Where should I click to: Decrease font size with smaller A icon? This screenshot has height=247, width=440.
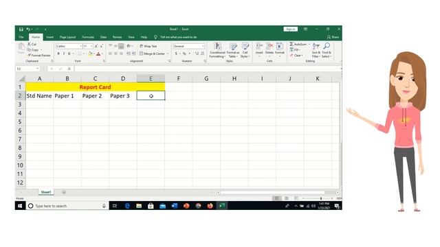point(102,46)
